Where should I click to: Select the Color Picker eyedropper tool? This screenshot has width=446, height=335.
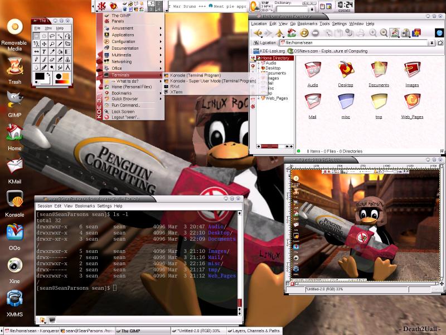click(52, 51)
